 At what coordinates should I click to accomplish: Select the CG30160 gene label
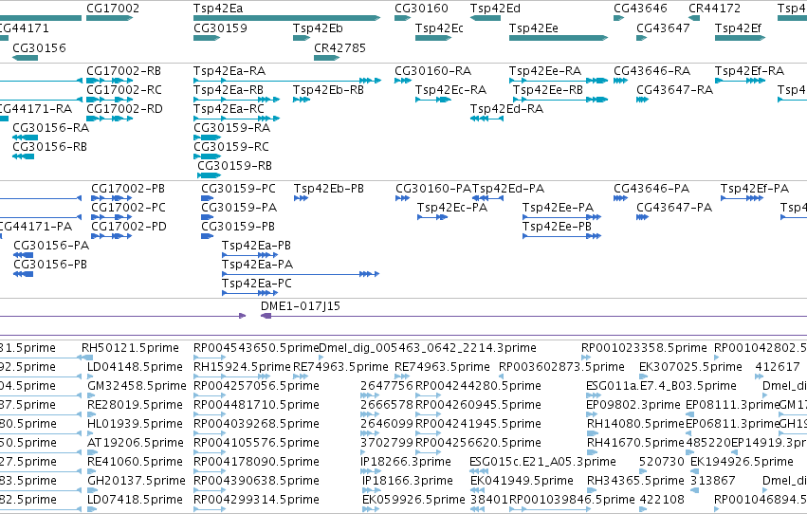coord(421,9)
